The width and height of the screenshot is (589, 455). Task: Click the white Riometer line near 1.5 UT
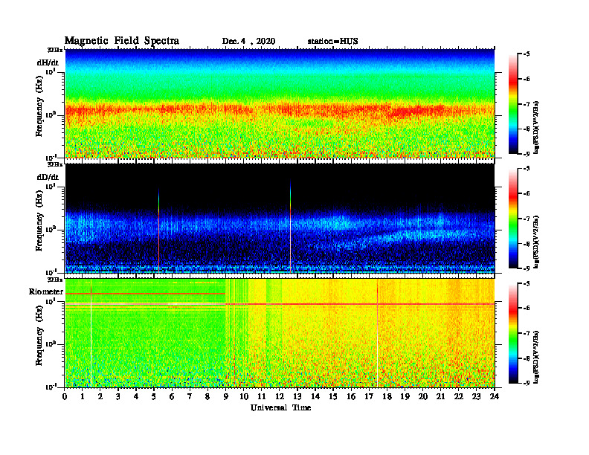pos(91,333)
